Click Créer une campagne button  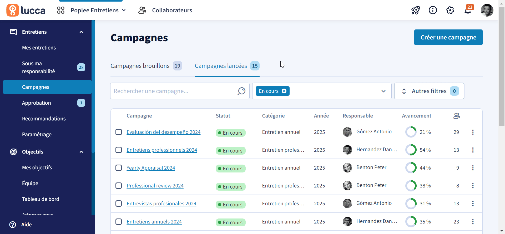pos(448,37)
